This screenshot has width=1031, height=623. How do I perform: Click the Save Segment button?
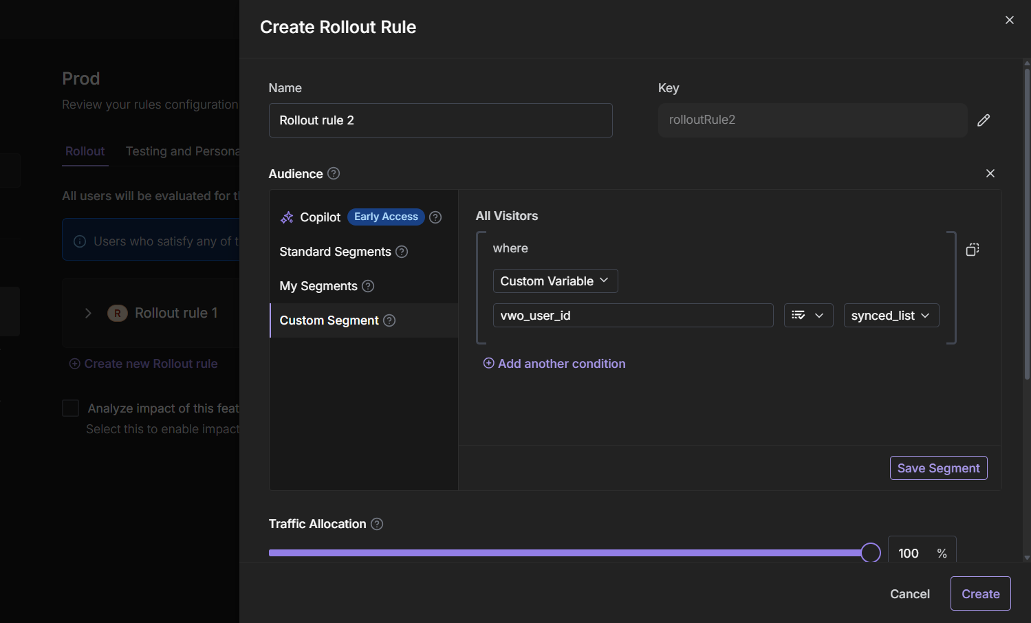[x=938, y=468]
